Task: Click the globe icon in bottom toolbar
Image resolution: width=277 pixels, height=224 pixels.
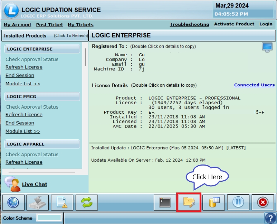Action: (14, 202)
